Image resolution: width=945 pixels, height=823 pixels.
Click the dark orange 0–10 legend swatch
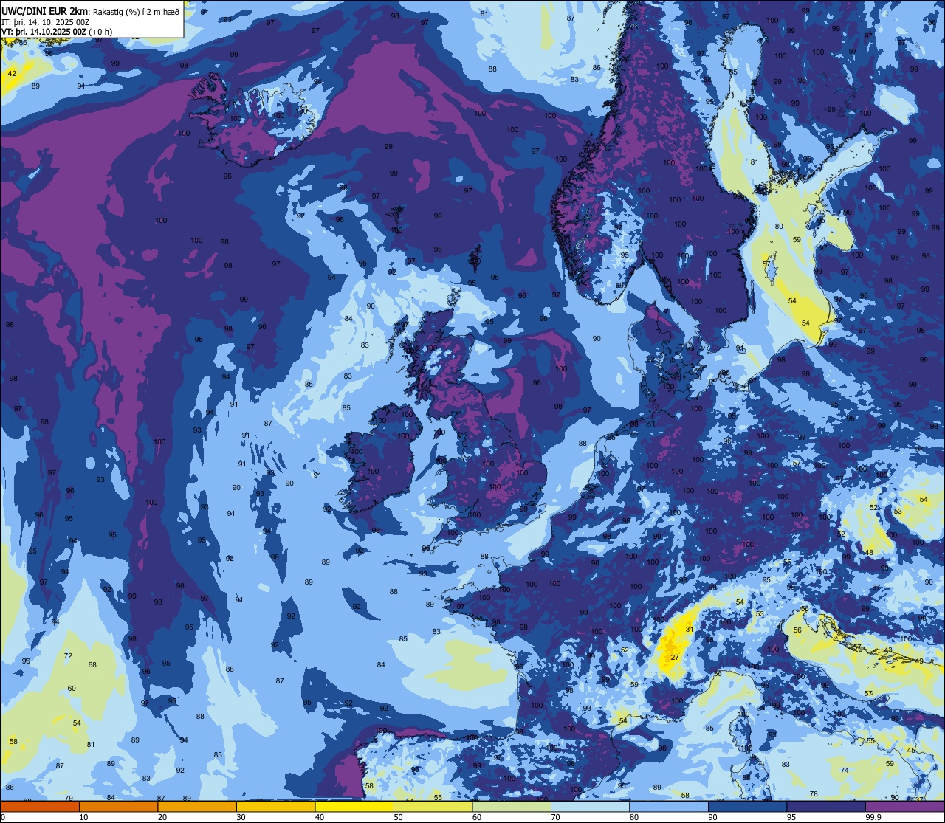tap(40, 806)
